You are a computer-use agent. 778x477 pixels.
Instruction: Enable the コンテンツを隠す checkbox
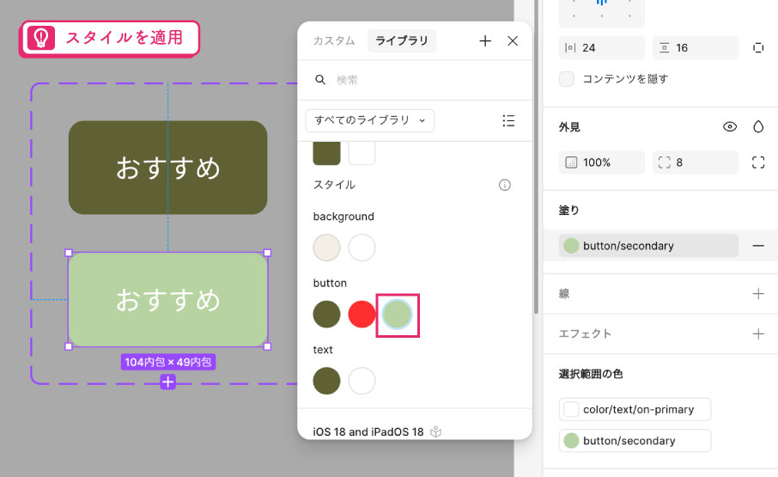567,79
